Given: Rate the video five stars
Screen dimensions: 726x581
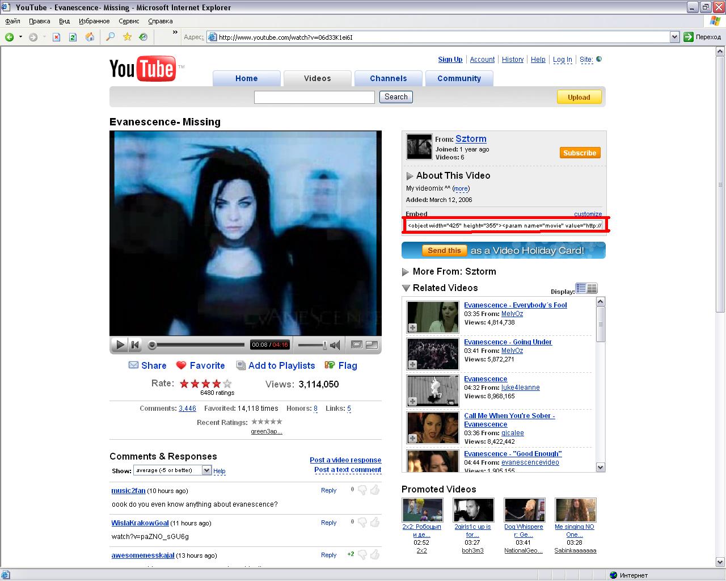Looking at the screenshot, I should pos(227,384).
